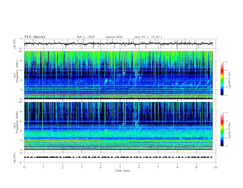Click the '-3' tick on ch.2 color bar
243x188 pixels.
[x=226, y=113]
